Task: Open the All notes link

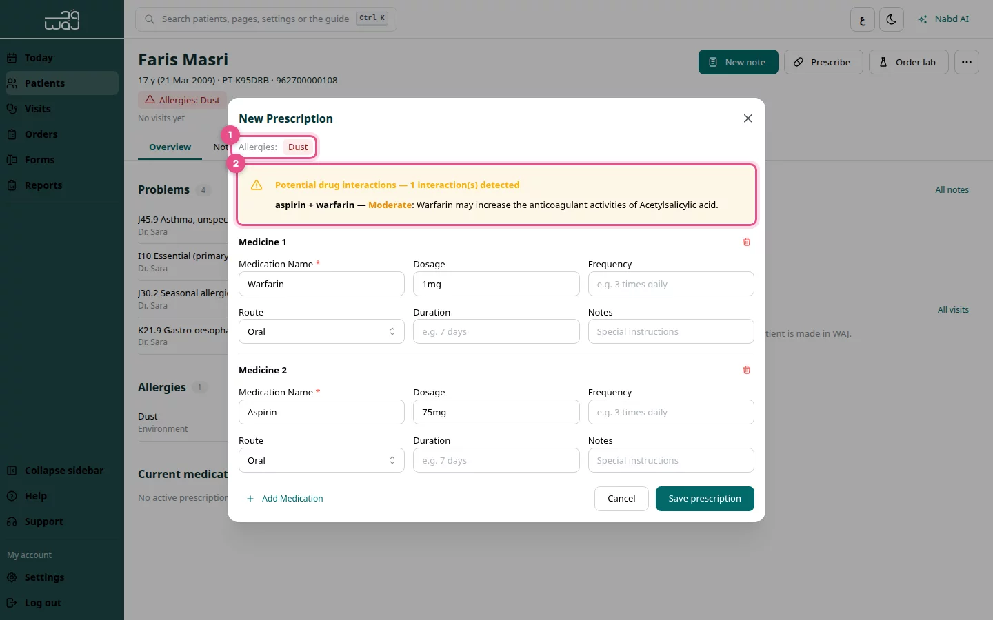Action: click(952, 190)
